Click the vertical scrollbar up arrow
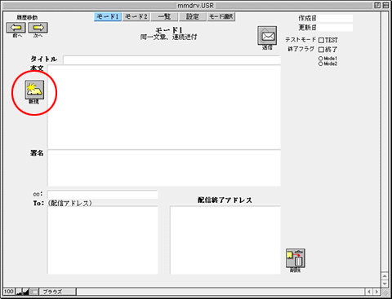 tap(385, 276)
